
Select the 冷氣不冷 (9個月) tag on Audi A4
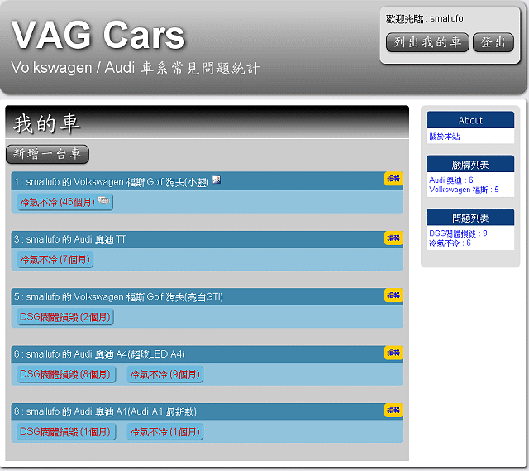(x=165, y=374)
